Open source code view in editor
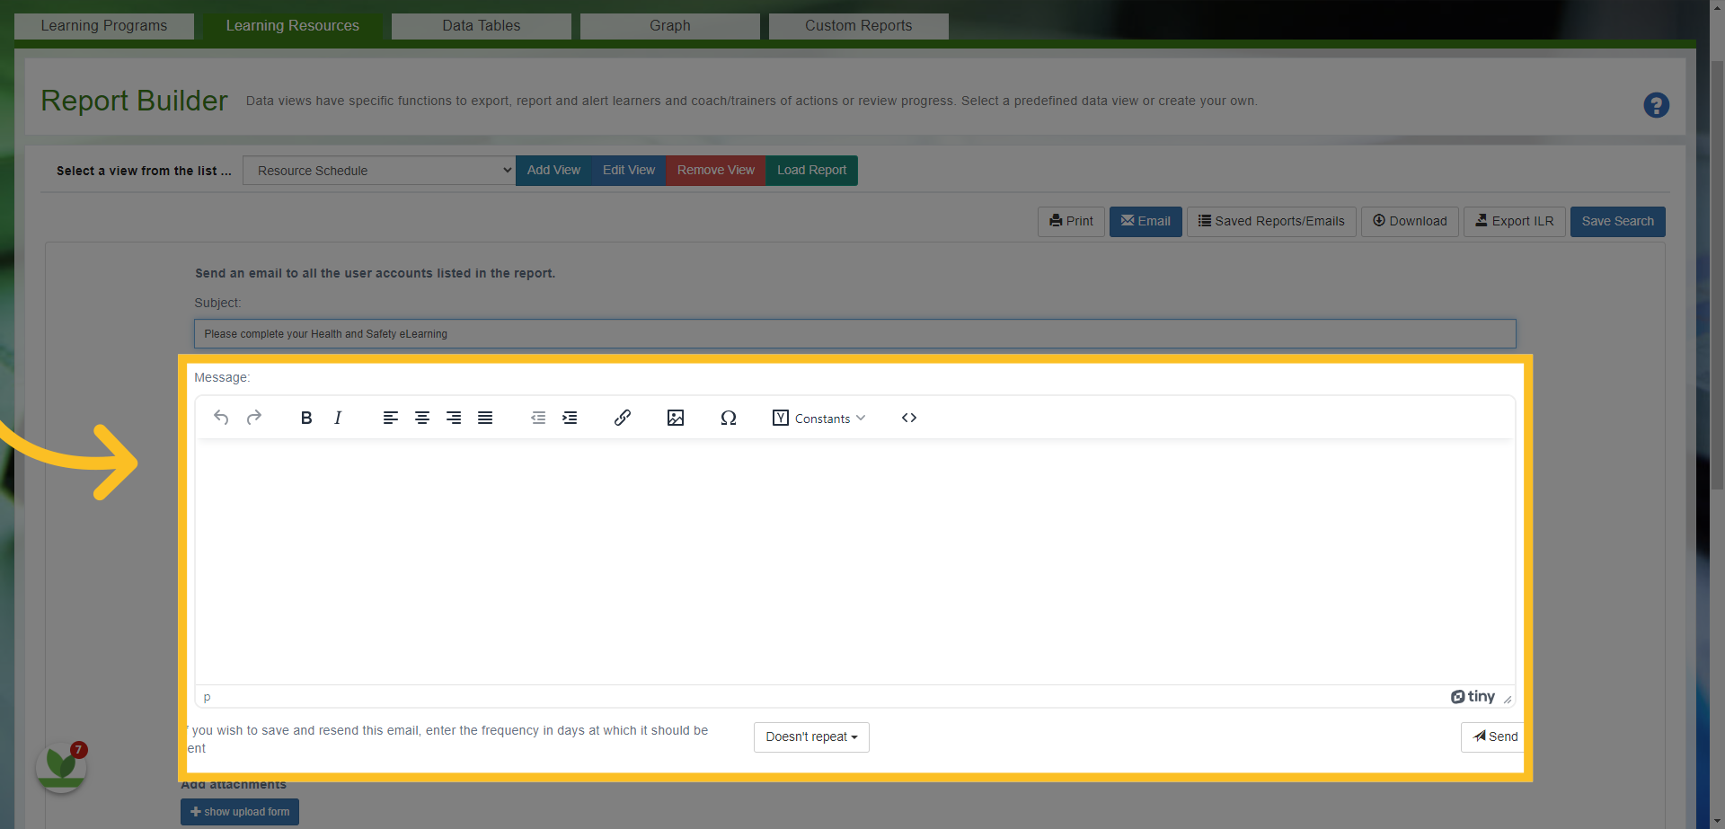This screenshot has height=829, width=1725. [x=909, y=418]
